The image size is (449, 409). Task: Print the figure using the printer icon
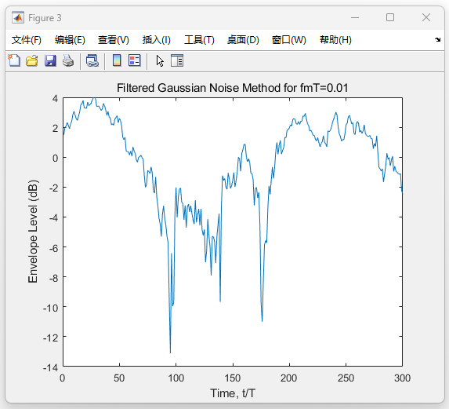click(x=68, y=60)
